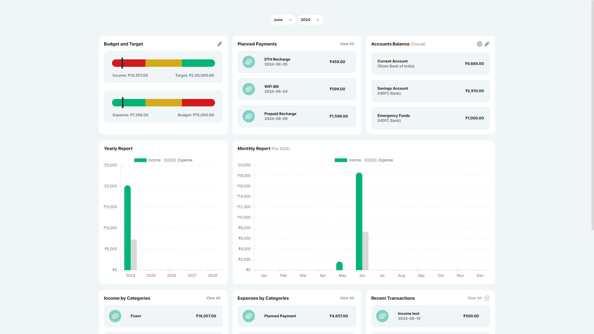Click May income bar in Monthly Report

pos(339,266)
